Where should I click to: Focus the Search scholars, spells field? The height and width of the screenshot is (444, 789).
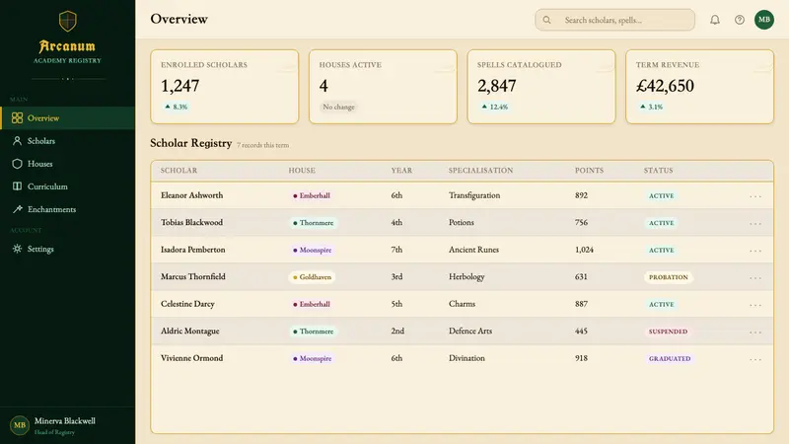614,20
